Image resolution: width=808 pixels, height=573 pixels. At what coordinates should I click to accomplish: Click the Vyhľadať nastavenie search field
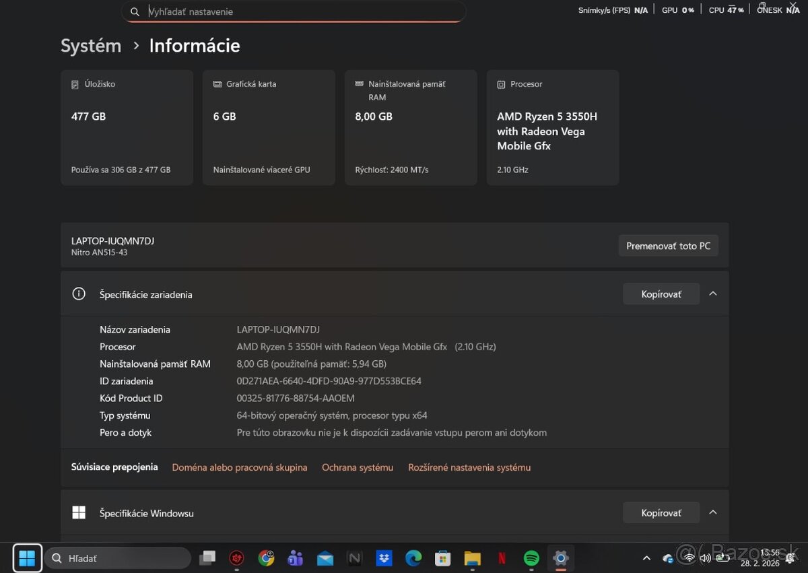293,11
